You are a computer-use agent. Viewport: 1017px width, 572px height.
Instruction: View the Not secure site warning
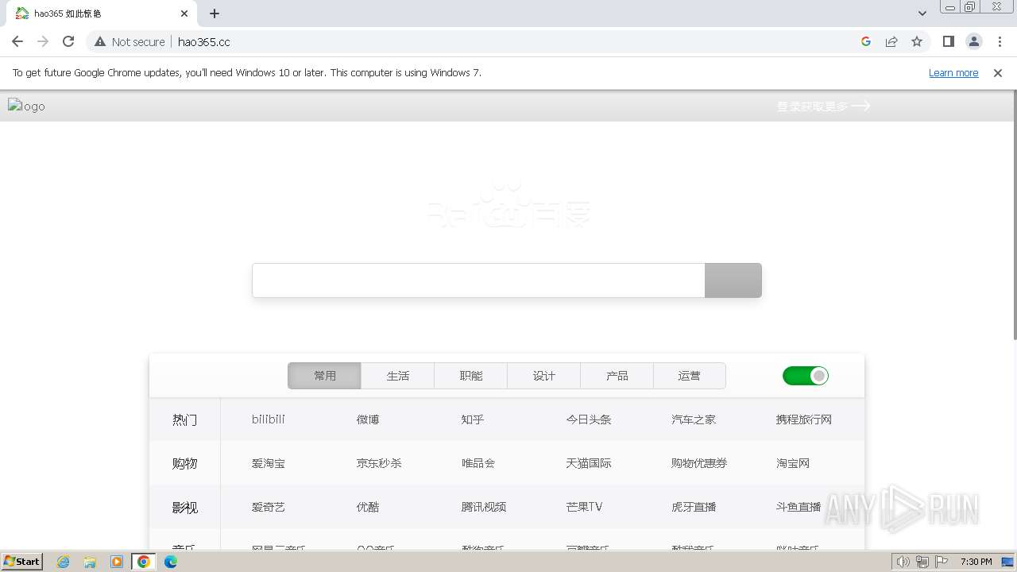[x=130, y=41]
